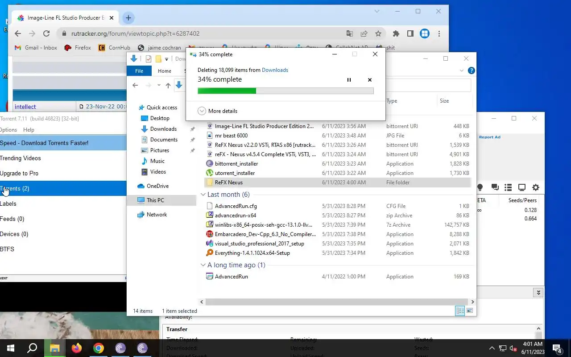The image size is (571, 357).
Task: Expand More details in the delete dialog
Action: [217, 111]
